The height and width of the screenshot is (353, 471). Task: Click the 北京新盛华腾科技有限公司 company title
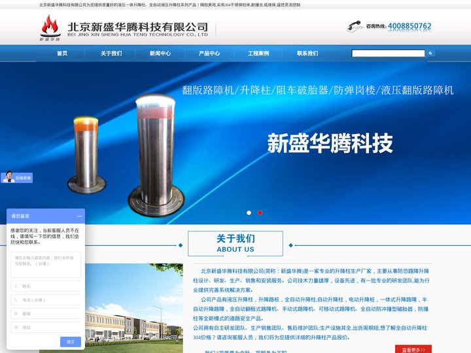(138, 27)
